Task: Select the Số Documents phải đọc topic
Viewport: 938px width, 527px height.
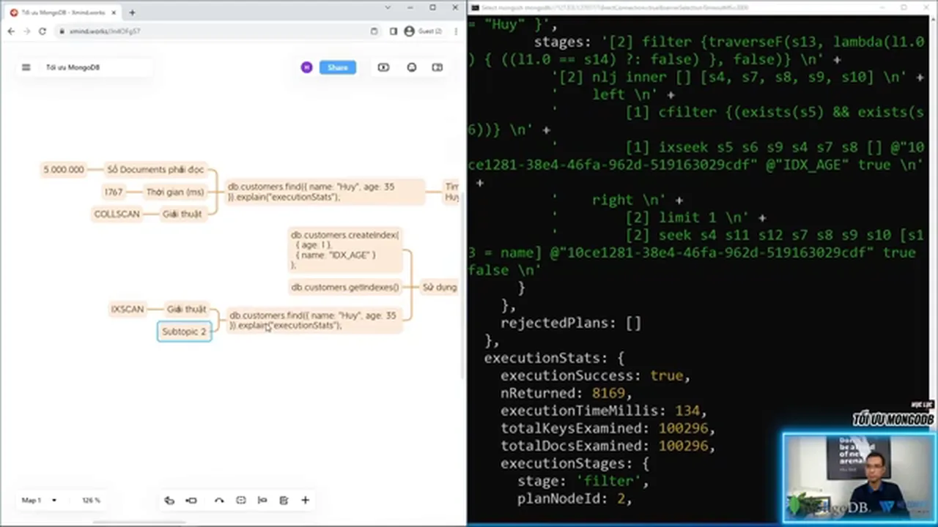Action: tap(155, 170)
